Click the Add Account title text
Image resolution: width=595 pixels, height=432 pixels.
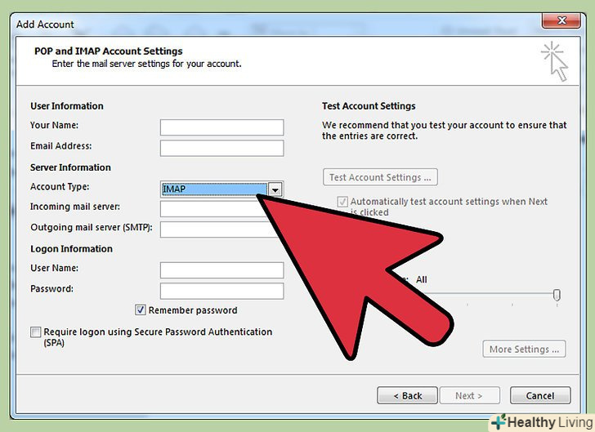pyautogui.click(x=45, y=24)
